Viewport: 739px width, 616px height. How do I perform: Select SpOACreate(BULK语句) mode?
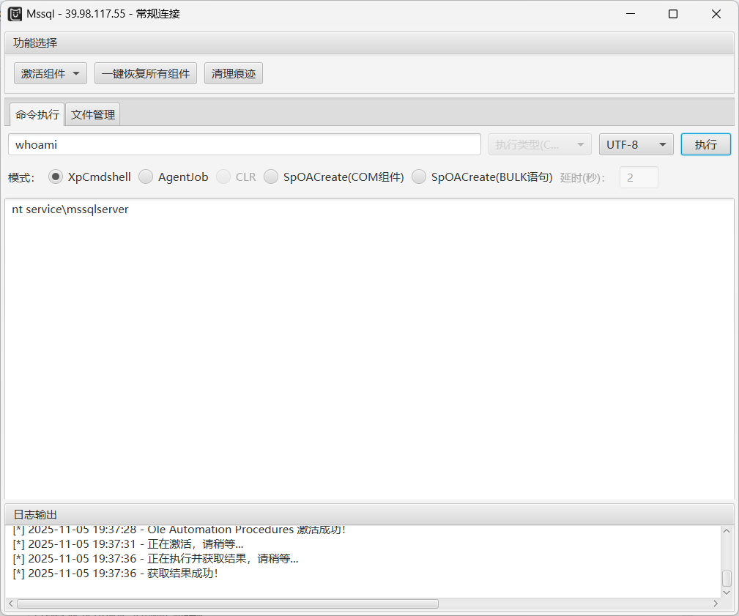point(418,177)
